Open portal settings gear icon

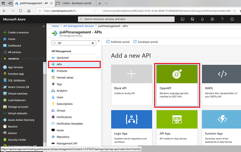pyautogui.click(x=212, y=19)
